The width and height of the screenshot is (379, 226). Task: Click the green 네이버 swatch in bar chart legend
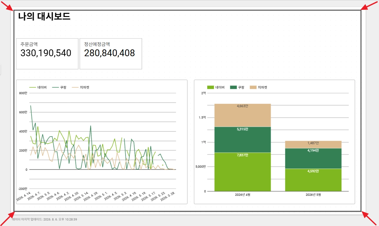tap(210, 87)
